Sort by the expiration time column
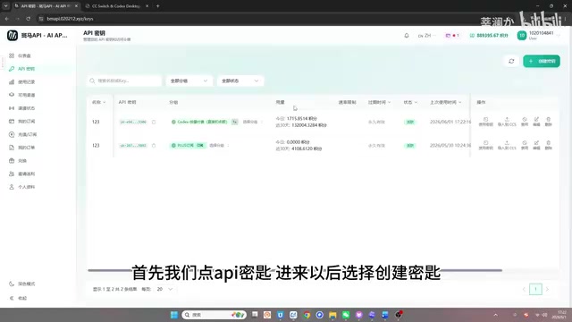This screenshot has width=572, height=322. click(x=379, y=102)
